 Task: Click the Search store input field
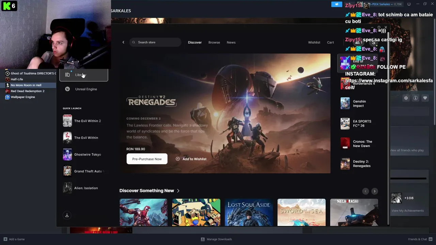click(155, 42)
